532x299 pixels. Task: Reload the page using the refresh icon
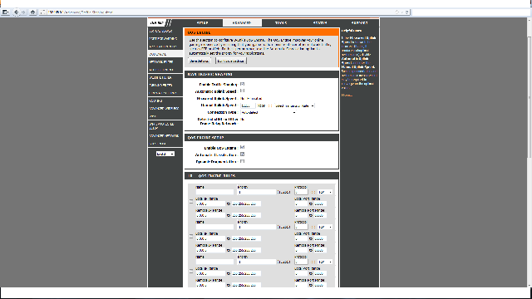click(406, 12)
